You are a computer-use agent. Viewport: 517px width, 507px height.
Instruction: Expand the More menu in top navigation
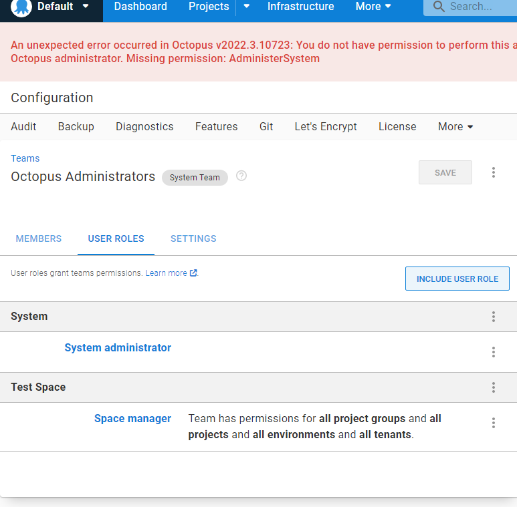tap(373, 7)
